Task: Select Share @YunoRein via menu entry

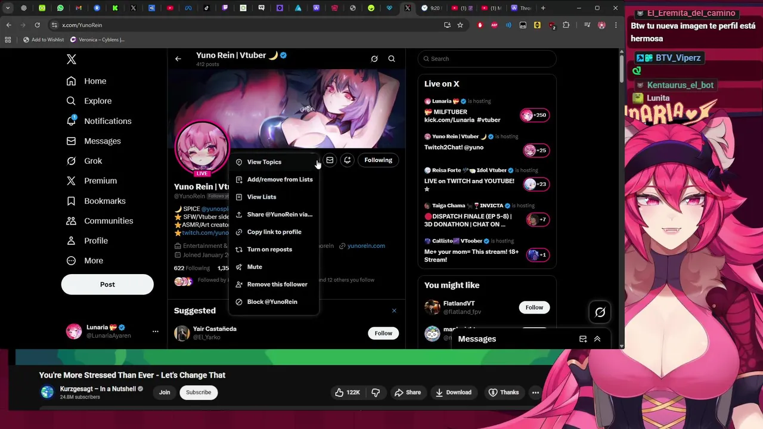Action: 274,214
